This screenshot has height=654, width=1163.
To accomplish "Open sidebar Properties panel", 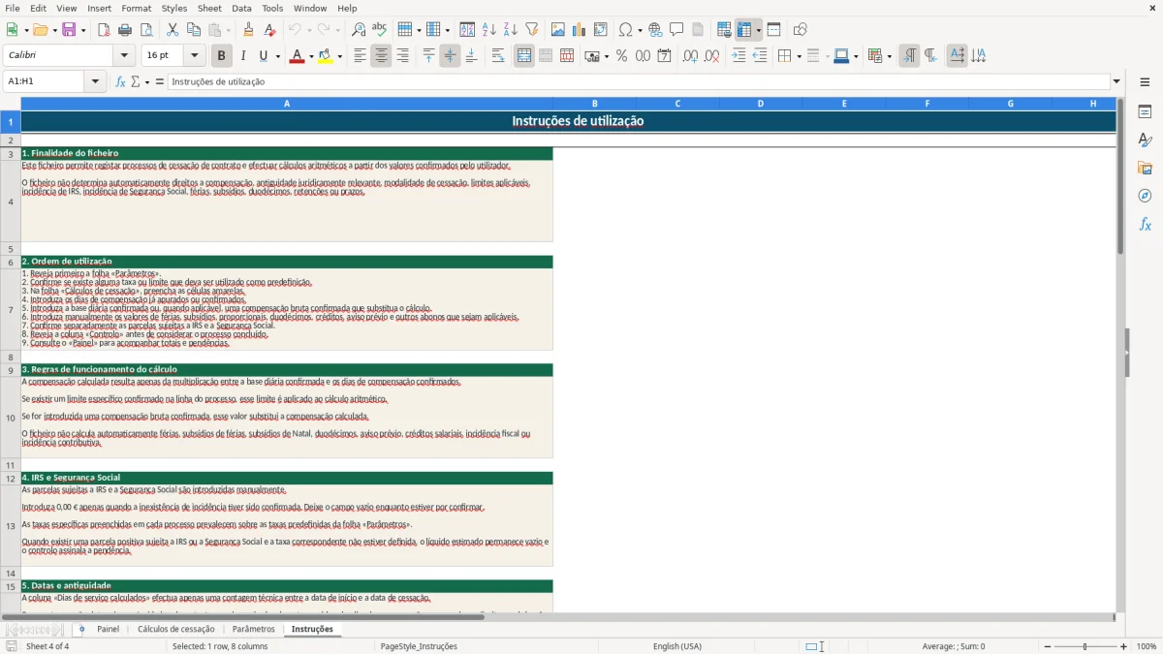I will coord(1145,111).
